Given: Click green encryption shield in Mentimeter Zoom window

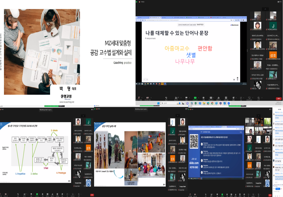Looking at the screenshot, I should [x=137, y=2].
